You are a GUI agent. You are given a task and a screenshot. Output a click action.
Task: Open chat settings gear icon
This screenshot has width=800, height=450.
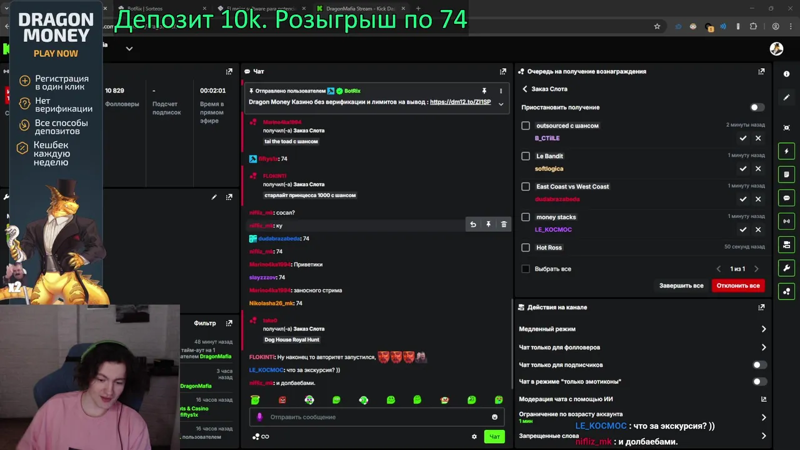[x=474, y=436]
